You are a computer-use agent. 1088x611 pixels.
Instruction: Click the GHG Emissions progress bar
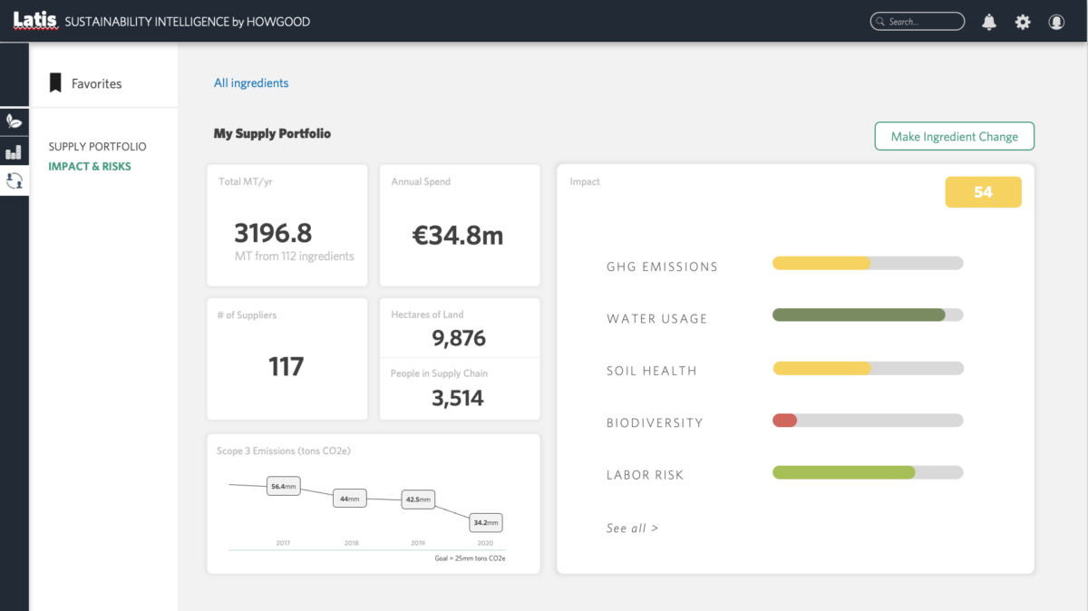tap(867, 264)
